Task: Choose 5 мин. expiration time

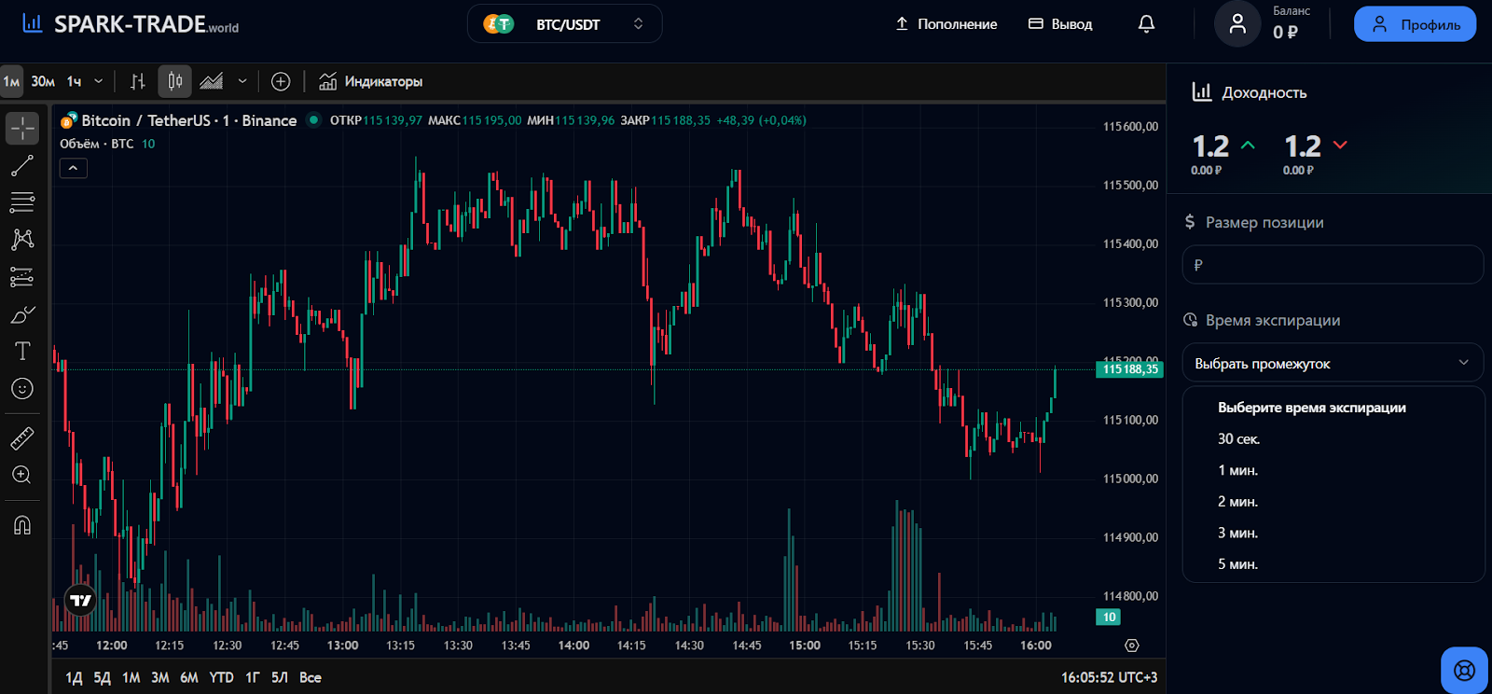Action: click(1237, 563)
